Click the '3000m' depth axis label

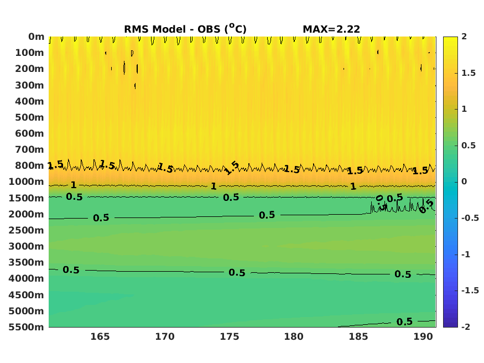coord(27,246)
